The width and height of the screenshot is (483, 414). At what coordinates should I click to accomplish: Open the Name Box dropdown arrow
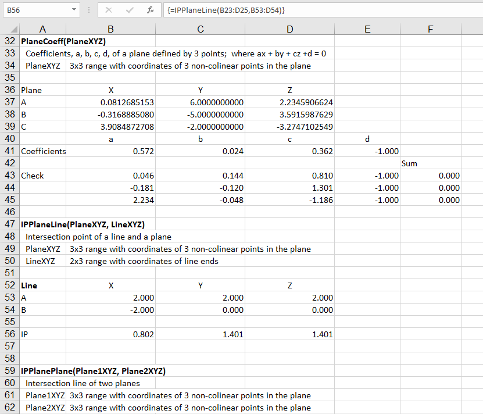point(73,10)
